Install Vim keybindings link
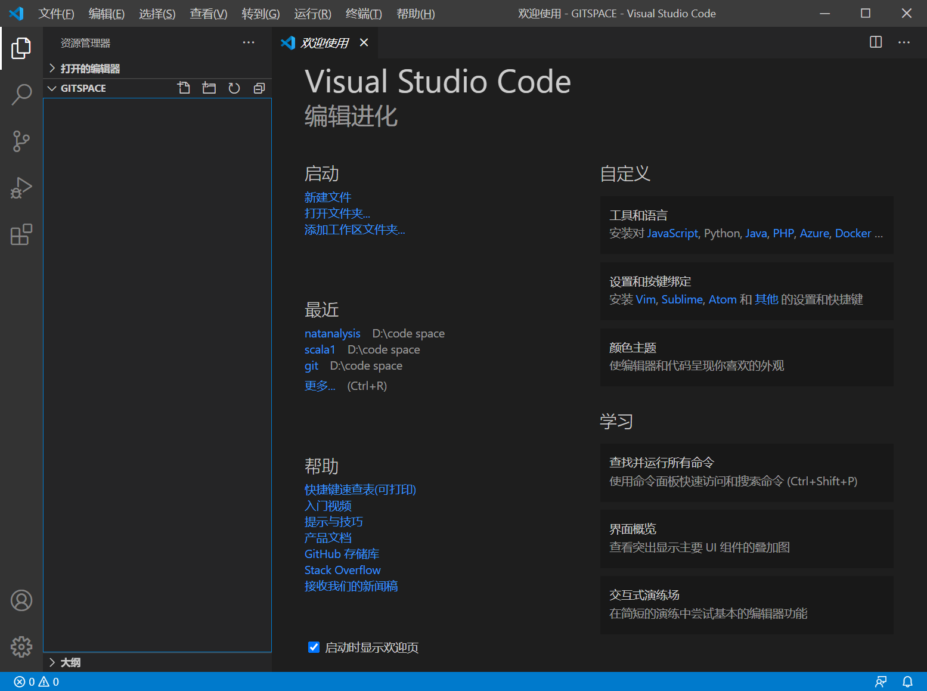The image size is (927, 691). click(x=646, y=299)
